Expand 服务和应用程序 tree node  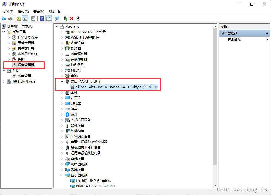pyautogui.click(x=4, y=82)
